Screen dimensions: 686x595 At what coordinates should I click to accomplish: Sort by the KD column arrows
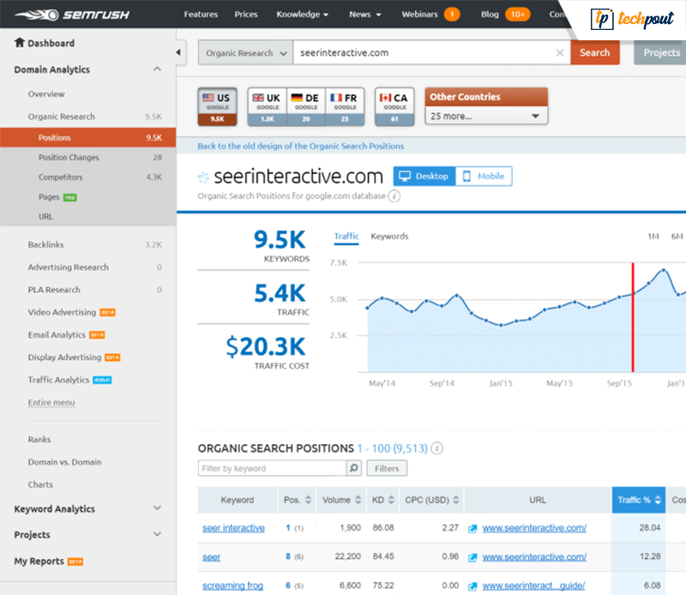click(x=391, y=500)
